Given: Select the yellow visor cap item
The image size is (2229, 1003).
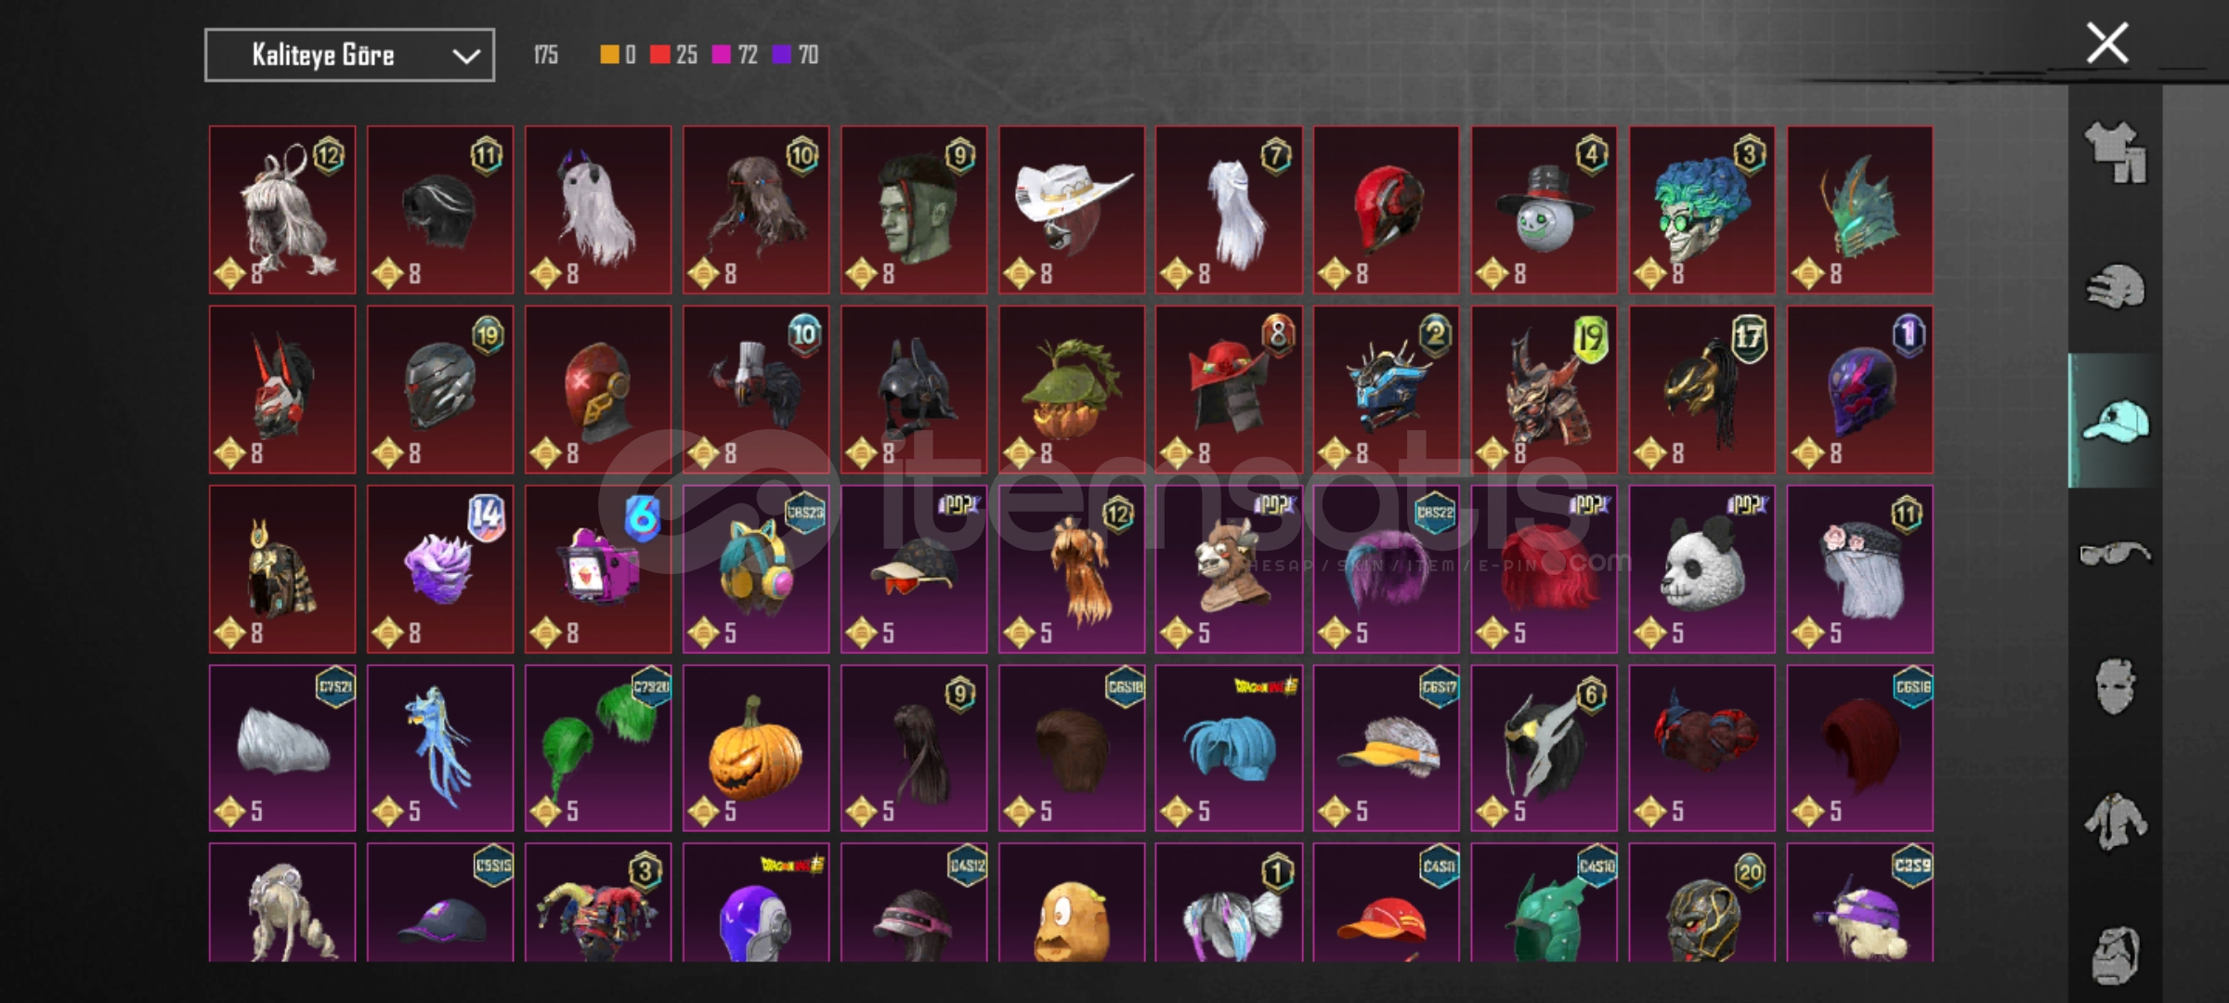Looking at the screenshot, I should (x=1387, y=748).
